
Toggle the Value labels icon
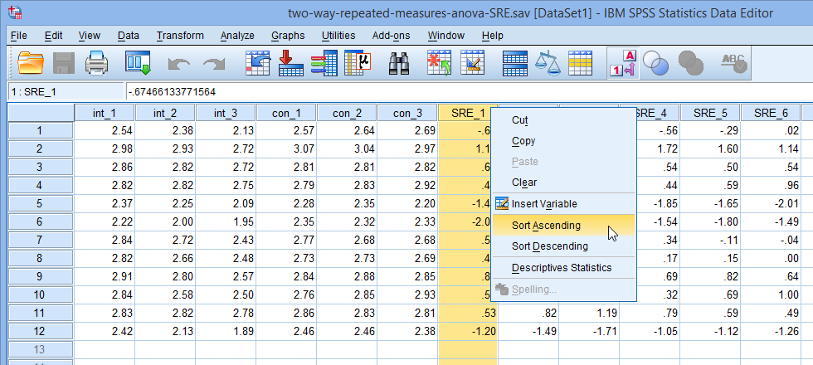[623, 63]
